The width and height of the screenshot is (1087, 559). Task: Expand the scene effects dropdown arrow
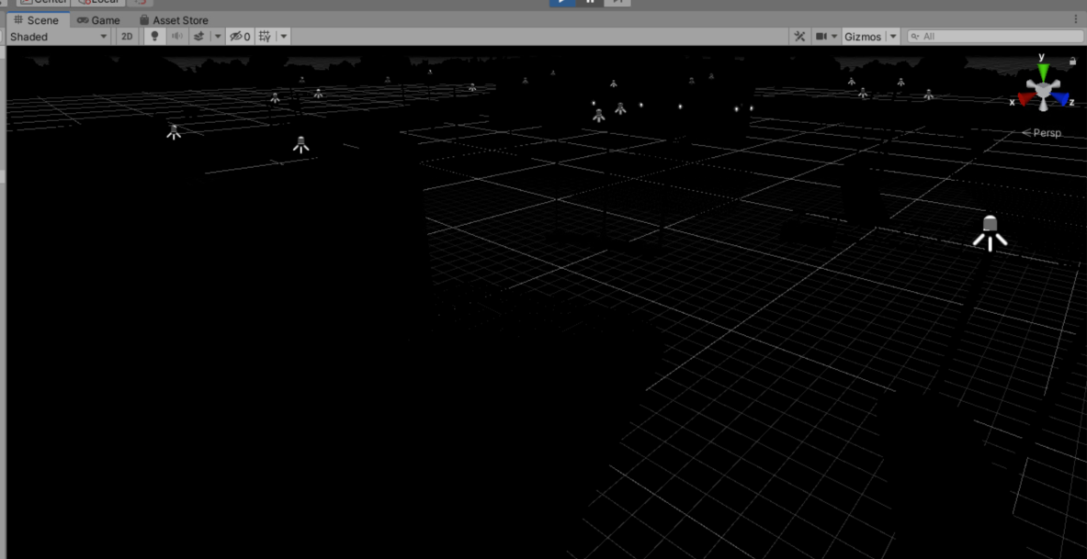217,37
